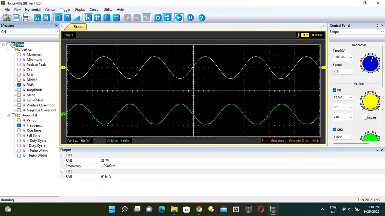Image resolution: width=385 pixels, height=216 pixels.
Task: Click the yellow trigger level T marker
Action: click(x=323, y=68)
